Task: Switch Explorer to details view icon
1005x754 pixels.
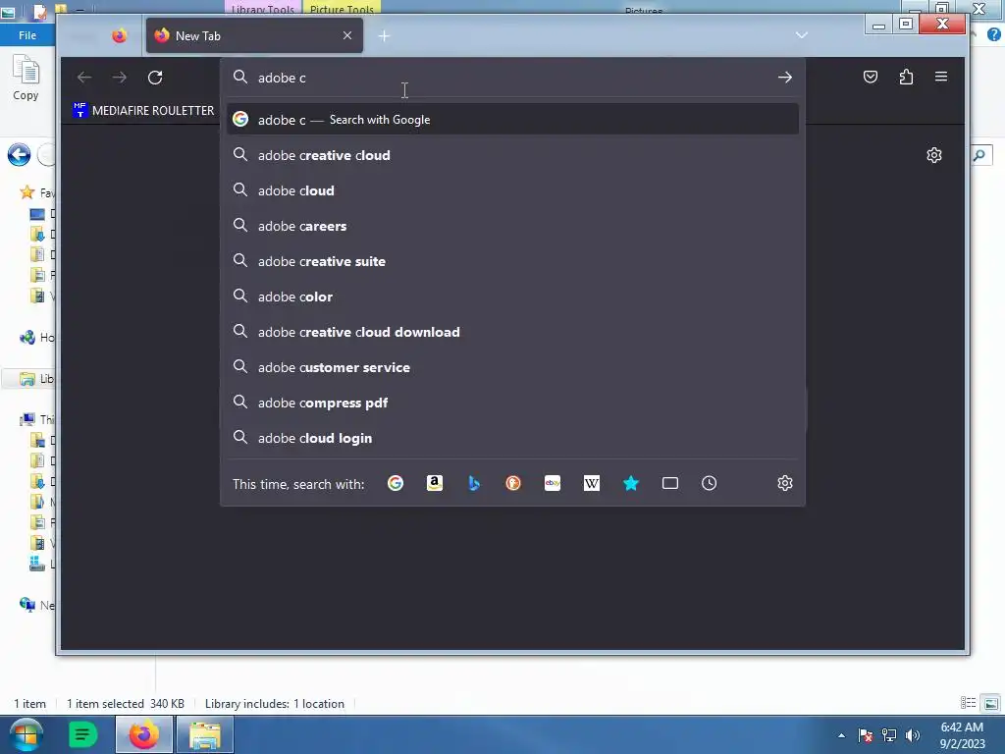Action: [968, 703]
